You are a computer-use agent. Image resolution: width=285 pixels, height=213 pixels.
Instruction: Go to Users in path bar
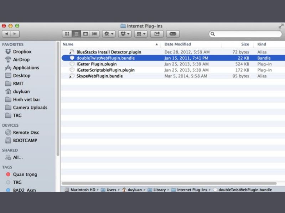pyautogui.click(x=109, y=190)
